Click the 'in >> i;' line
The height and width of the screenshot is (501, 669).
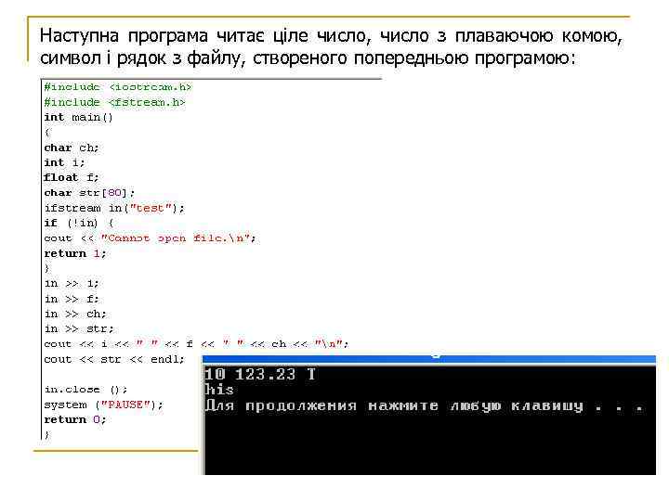pos(72,284)
